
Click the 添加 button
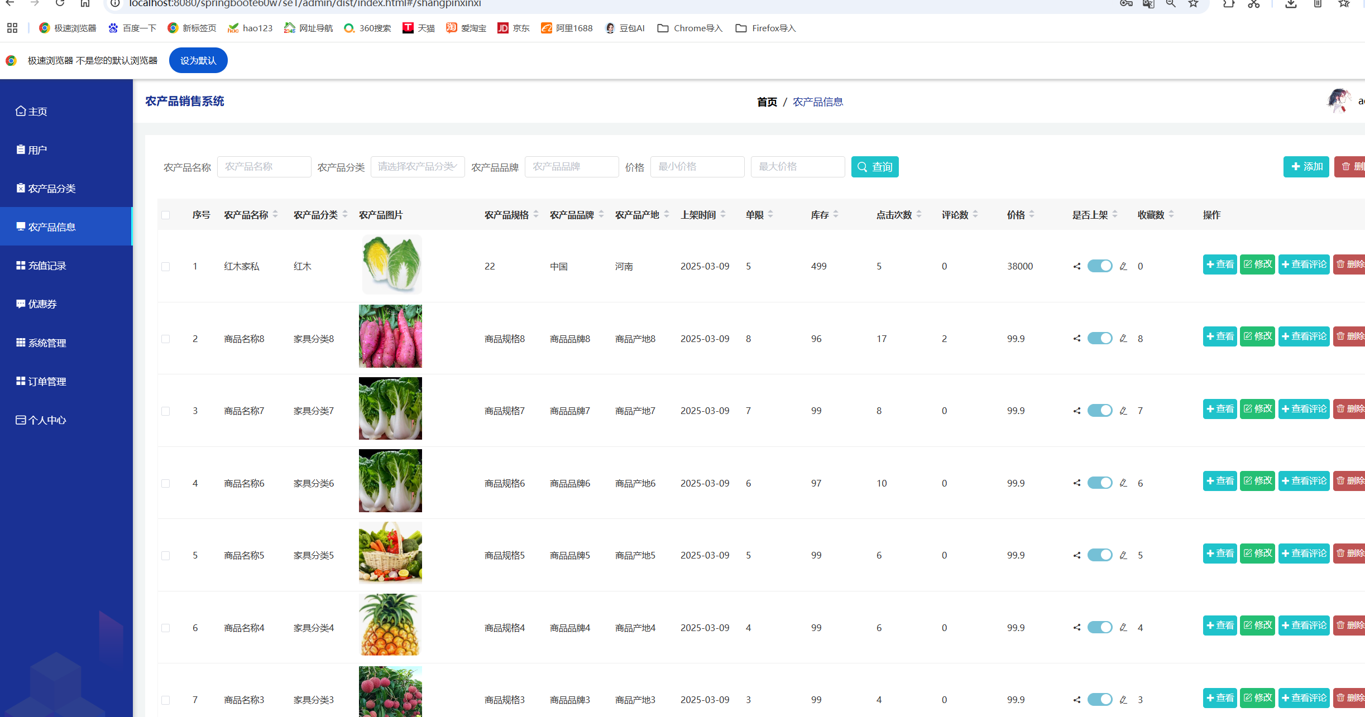pyautogui.click(x=1306, y=167)
